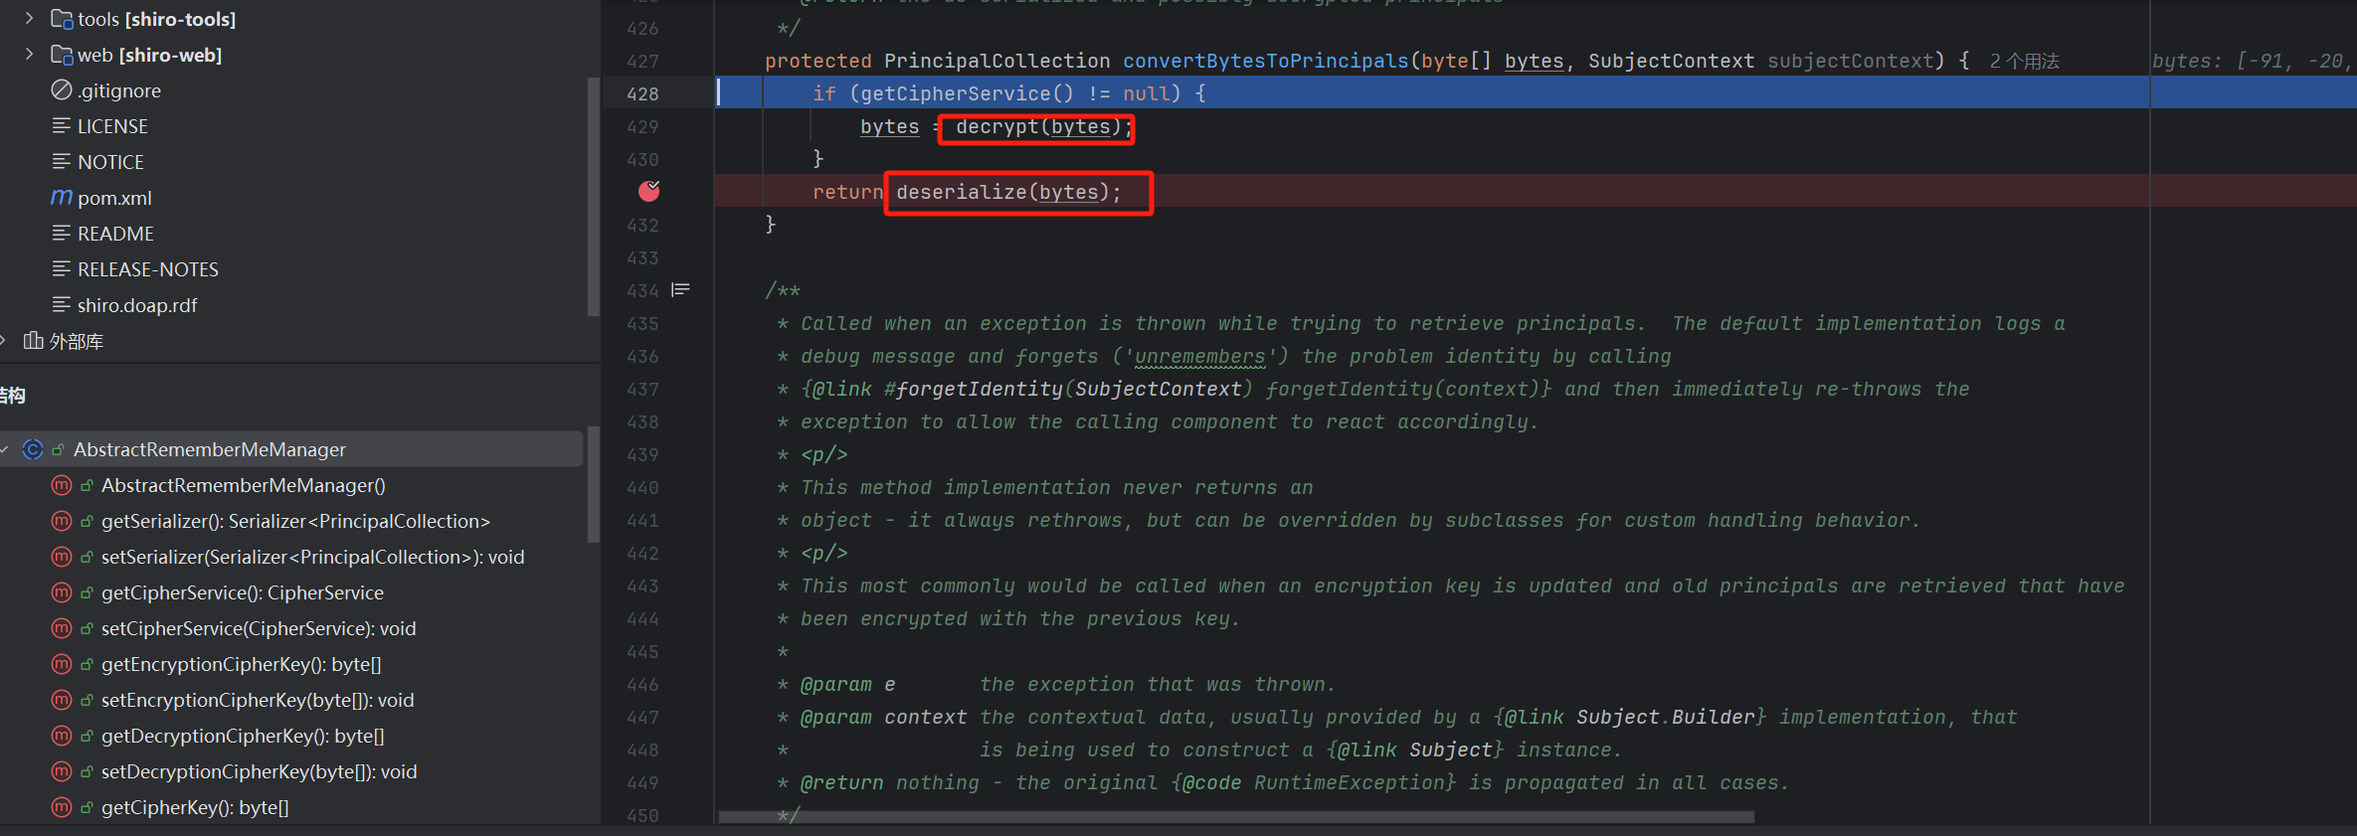The width and height of the screenshot is (2357, 836).
Task: Click the convertBytesToPrincipals method name
Action: click(x=1265, y=62)
